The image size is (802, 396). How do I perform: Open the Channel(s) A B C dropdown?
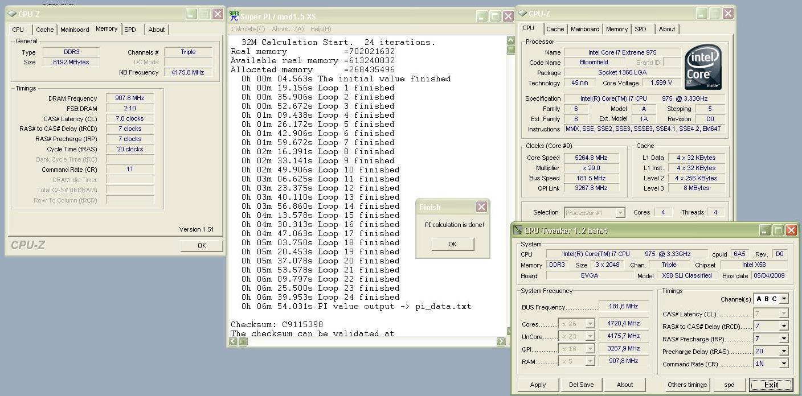[x=784, y=299]
